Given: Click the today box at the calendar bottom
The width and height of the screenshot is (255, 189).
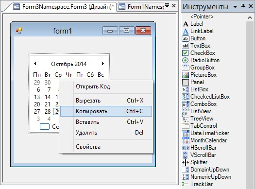Looking at the screenshot, I should [x=45, y=127].
